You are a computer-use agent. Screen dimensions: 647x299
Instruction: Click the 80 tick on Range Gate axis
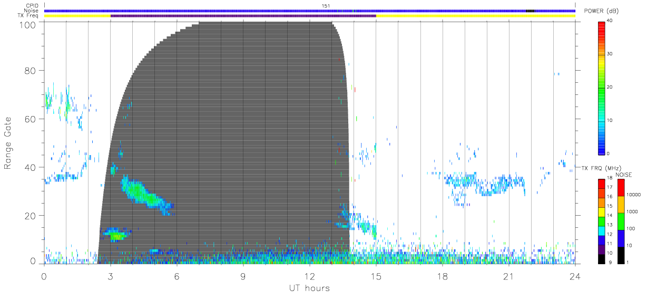pos(30,70)
